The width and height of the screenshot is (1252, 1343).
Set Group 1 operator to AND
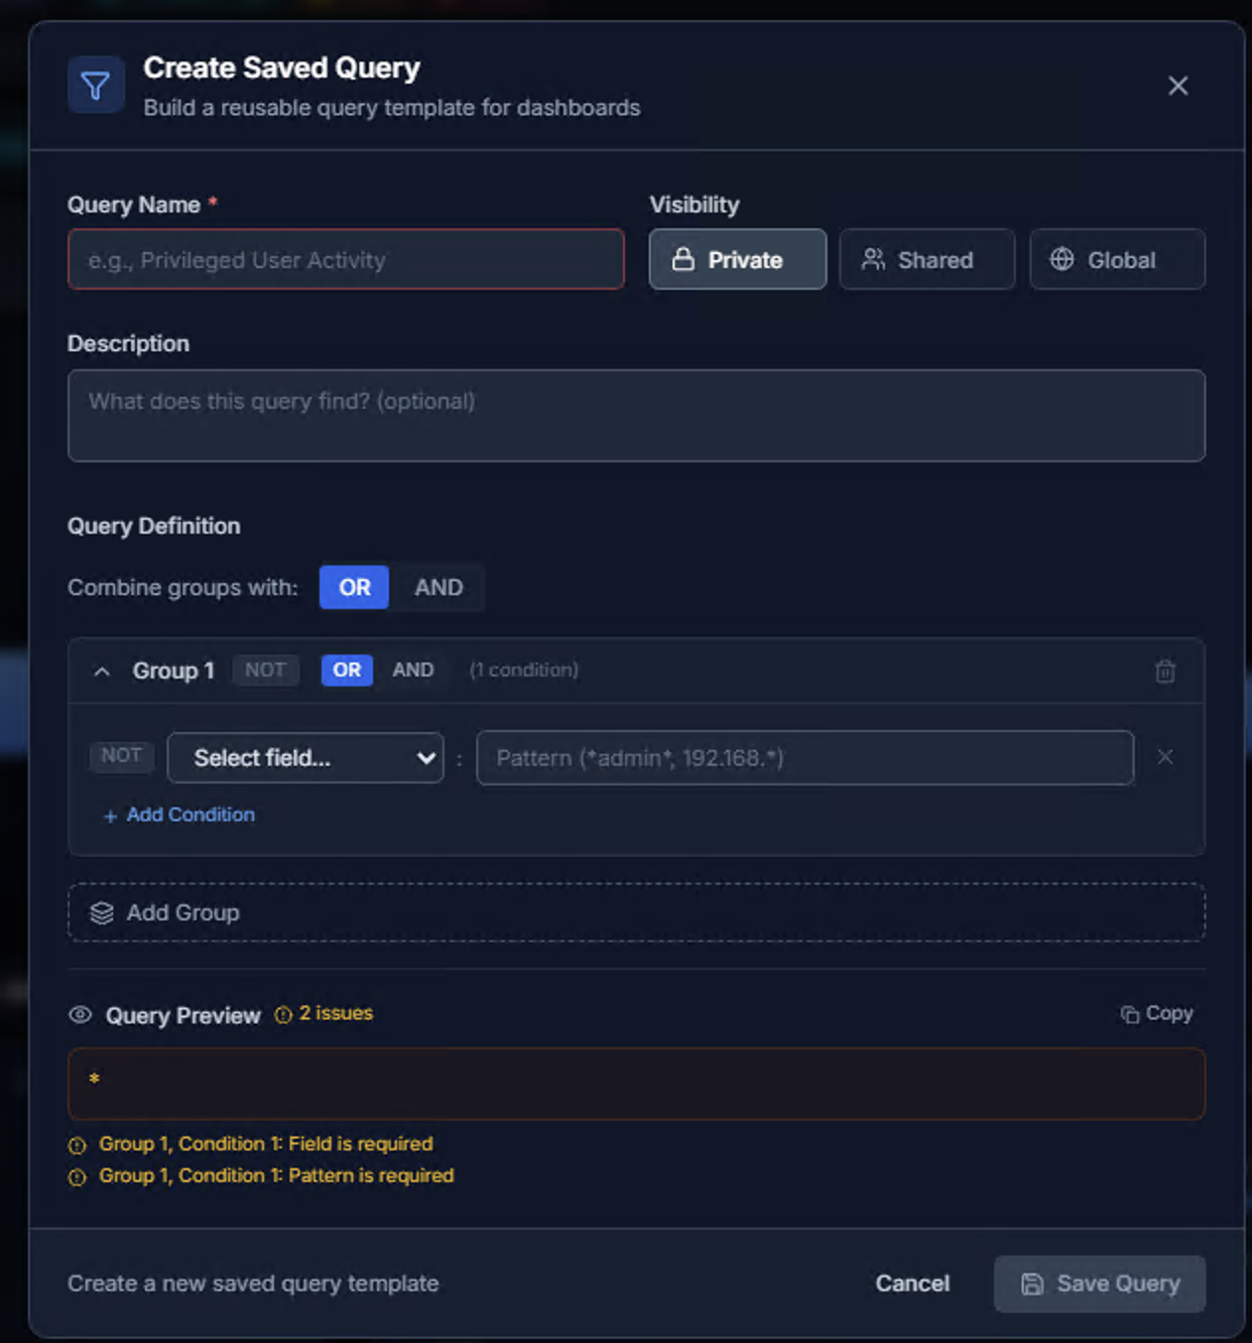pyautogui.click(x=413, y=670)
